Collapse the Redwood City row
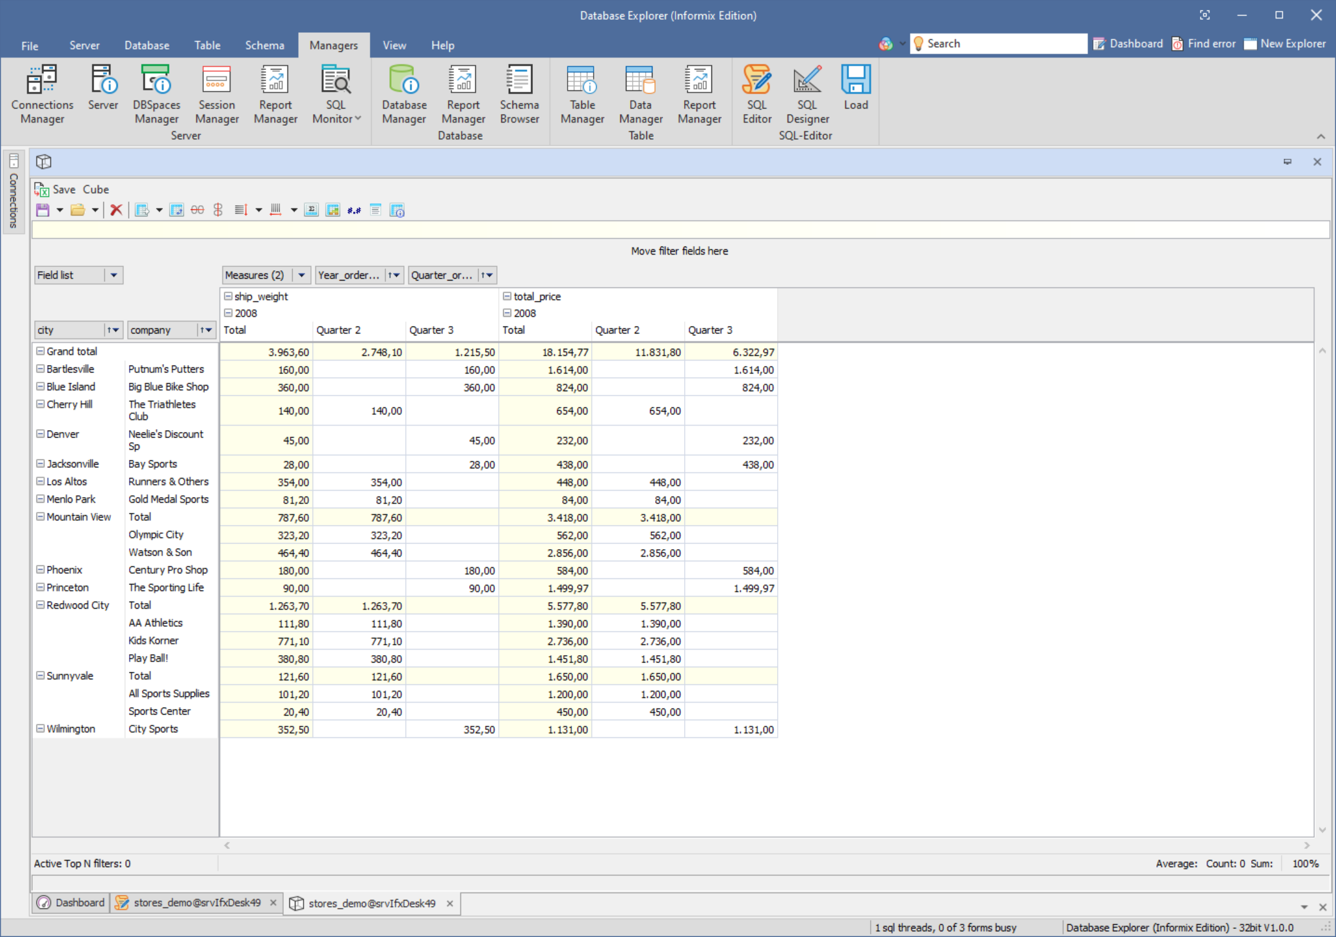 [x=40, y=605]
